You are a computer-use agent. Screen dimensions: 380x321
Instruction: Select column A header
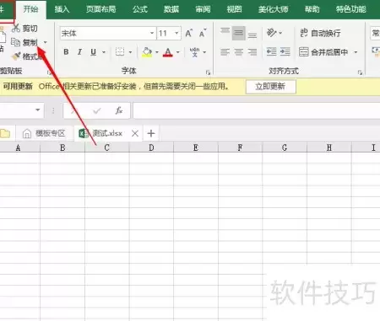[18, 147]
